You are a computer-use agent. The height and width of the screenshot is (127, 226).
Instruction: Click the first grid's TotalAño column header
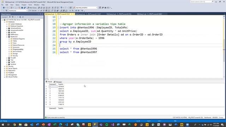coord(61,84)
